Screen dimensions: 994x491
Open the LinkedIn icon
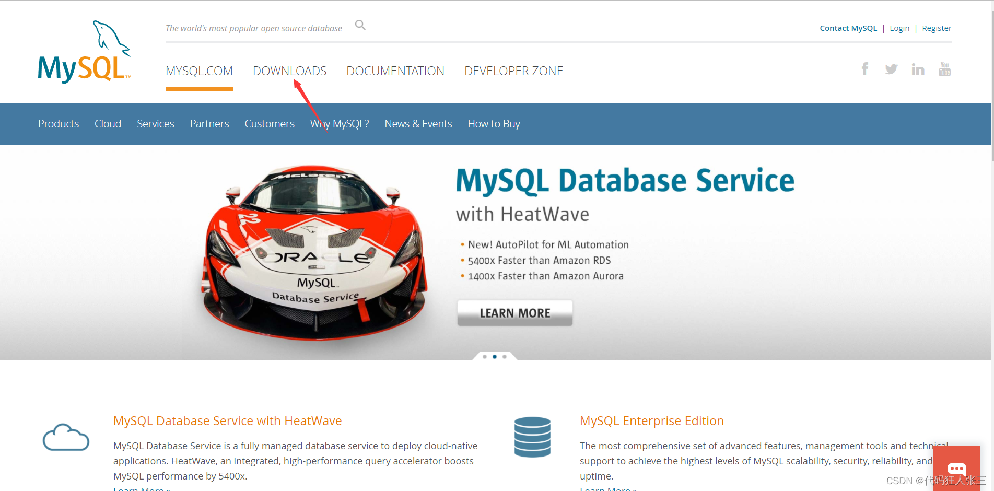click(918, 69)
